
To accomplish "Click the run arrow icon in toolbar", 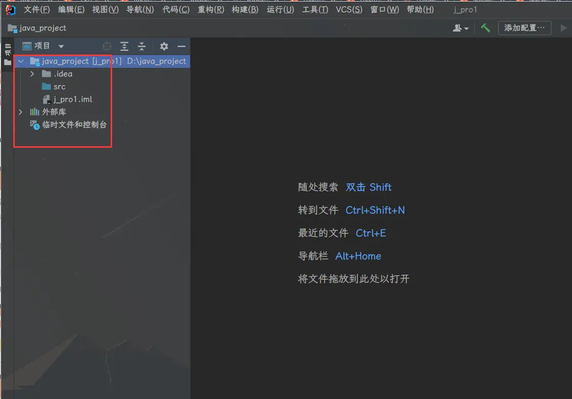I will click(x=563, y=28).
